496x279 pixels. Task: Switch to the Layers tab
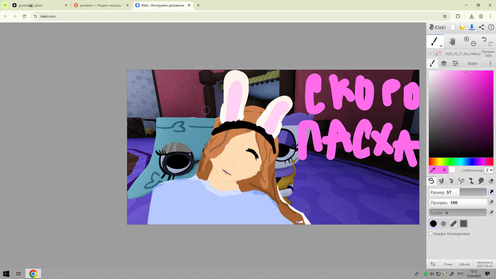tap(444, 63)
